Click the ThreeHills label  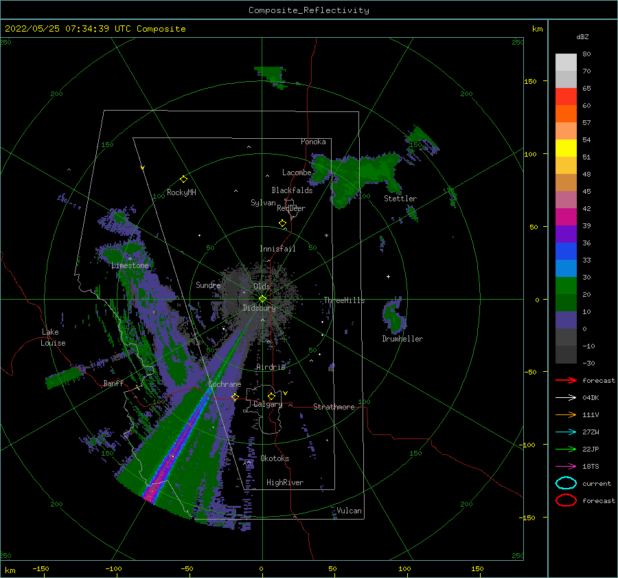pyautogui.click(x=344, y=300)
